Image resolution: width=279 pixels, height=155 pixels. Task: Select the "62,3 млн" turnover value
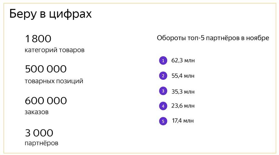pos(183,61)
